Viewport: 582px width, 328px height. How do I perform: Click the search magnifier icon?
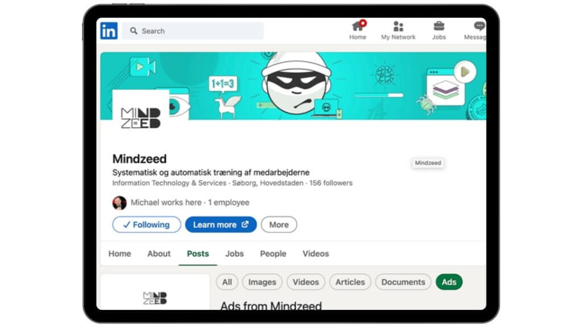[134, 31]
